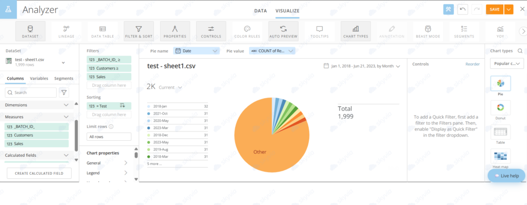Toggle the Controls panel button
The width and height of the screenshot is (527, 205).
click(210, 31)
